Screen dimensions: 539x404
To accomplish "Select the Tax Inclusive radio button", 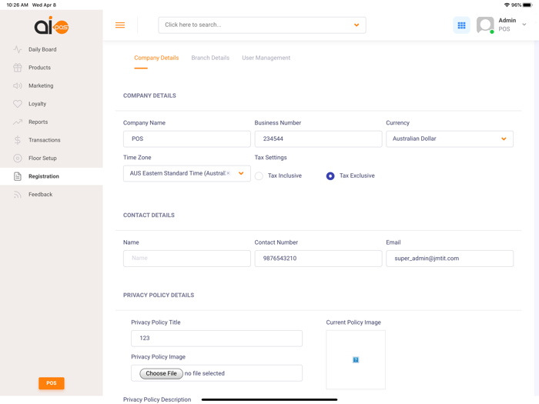I will pos(259,176).
